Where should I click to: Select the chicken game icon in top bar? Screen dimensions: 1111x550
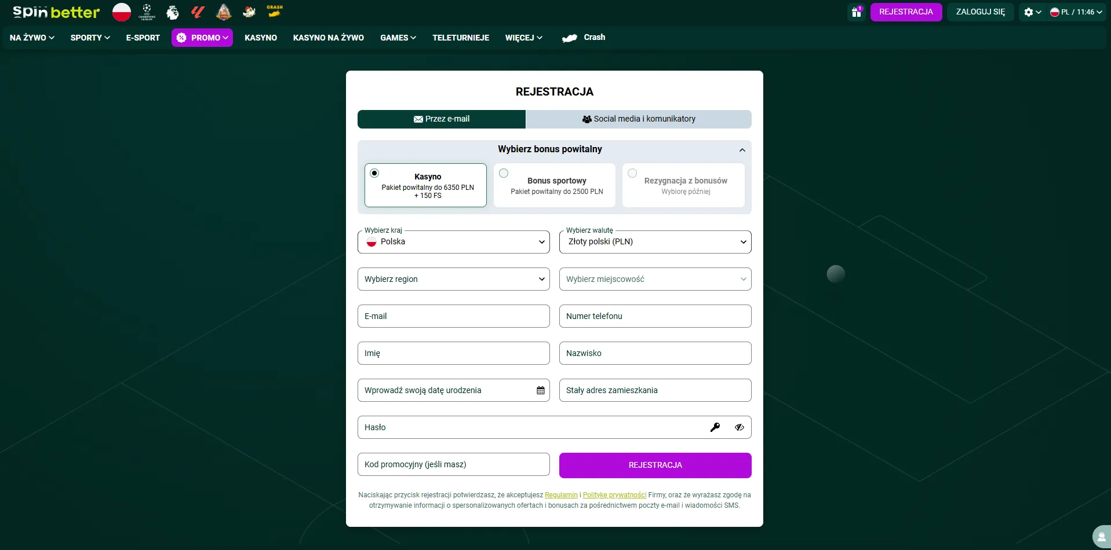point(248,12)
